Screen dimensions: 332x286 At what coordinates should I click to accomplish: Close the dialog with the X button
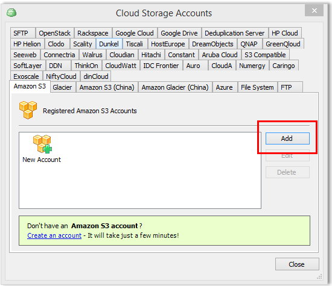(314, 10)
